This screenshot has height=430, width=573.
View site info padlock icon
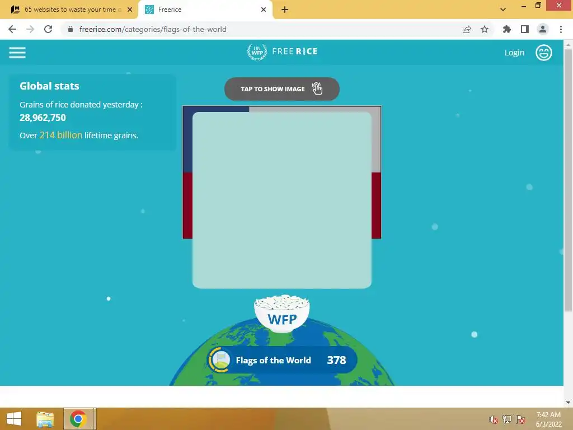[x=71, y=29]
